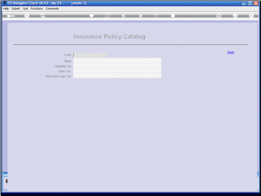Click the magnifying glass search icon

coord(43,16)
